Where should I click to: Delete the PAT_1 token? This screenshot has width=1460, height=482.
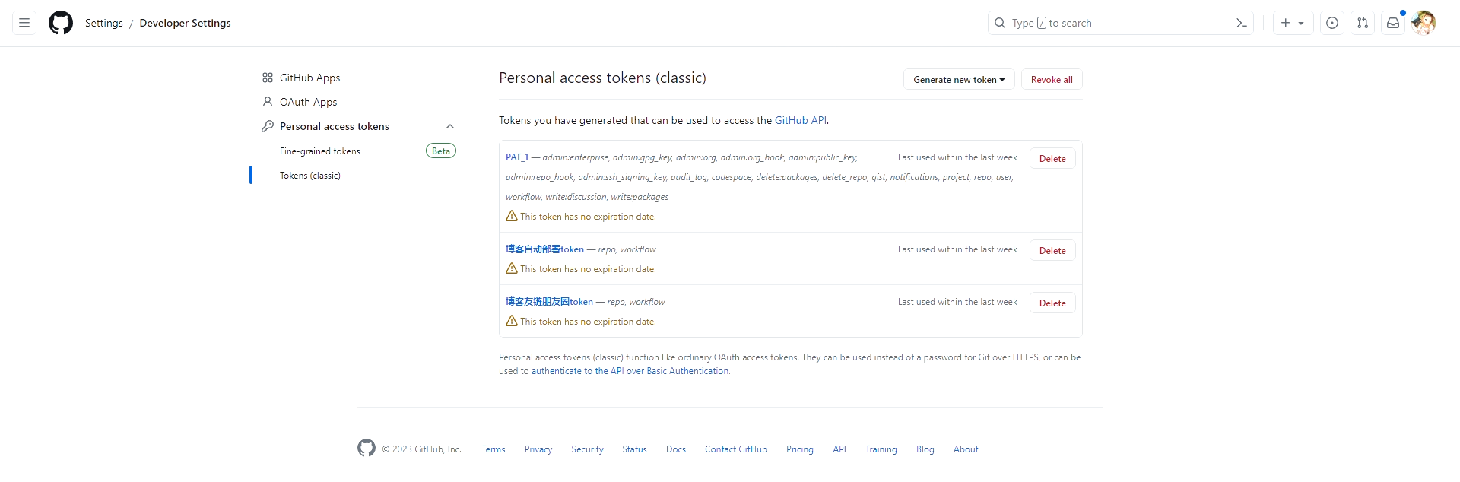pyautogui.click(x=1052, y=158)
